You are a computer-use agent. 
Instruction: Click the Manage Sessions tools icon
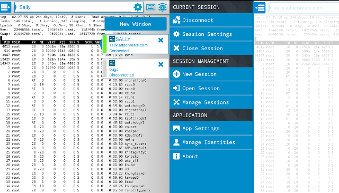pyautogui.click(x=176, y=102)
